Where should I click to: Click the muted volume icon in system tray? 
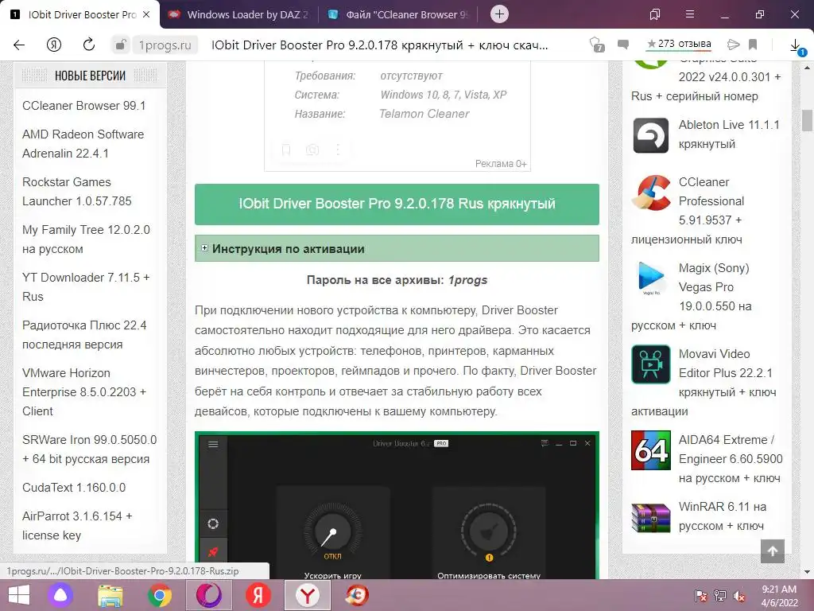(x=739, y=596)
